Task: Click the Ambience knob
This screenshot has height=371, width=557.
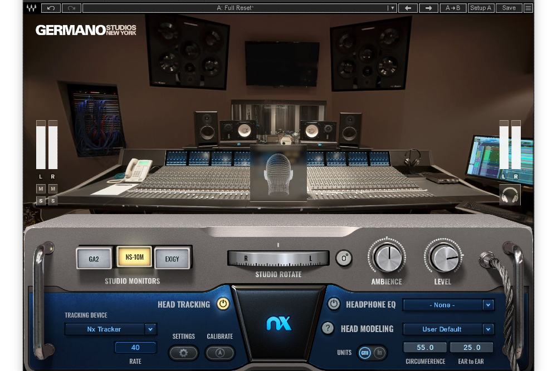Action: click(387, 258)
